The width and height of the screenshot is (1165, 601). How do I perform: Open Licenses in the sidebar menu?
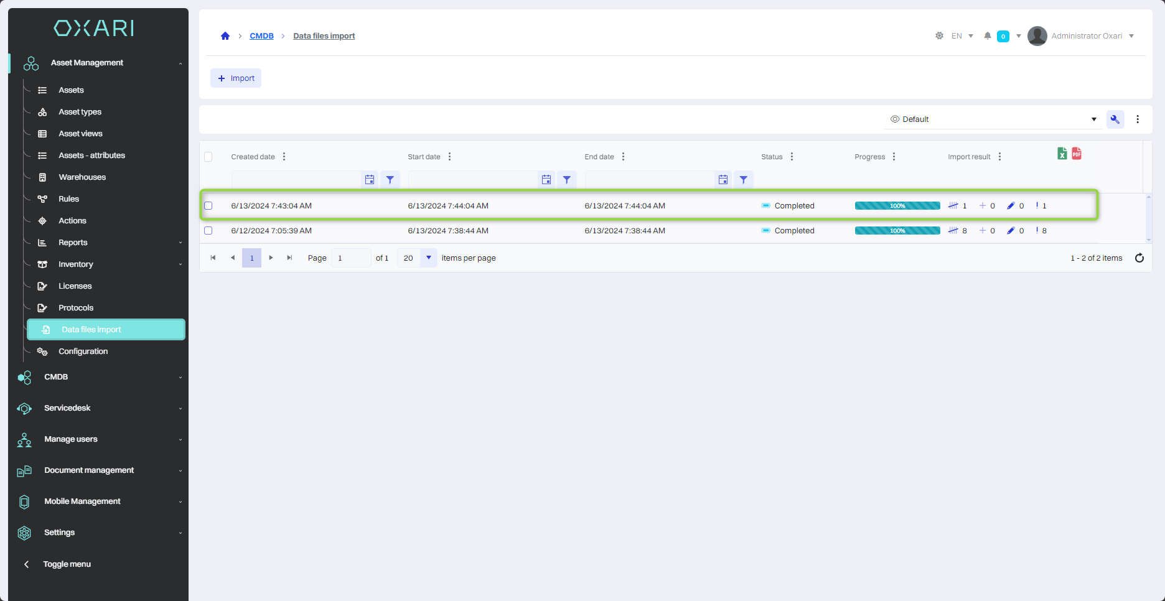75,286
